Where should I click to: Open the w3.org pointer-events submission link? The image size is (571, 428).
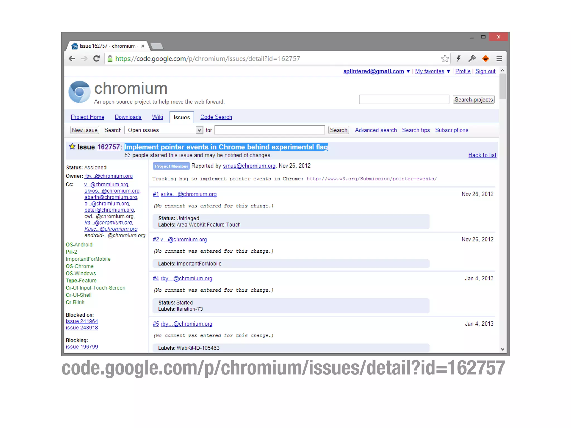[372, 179]
